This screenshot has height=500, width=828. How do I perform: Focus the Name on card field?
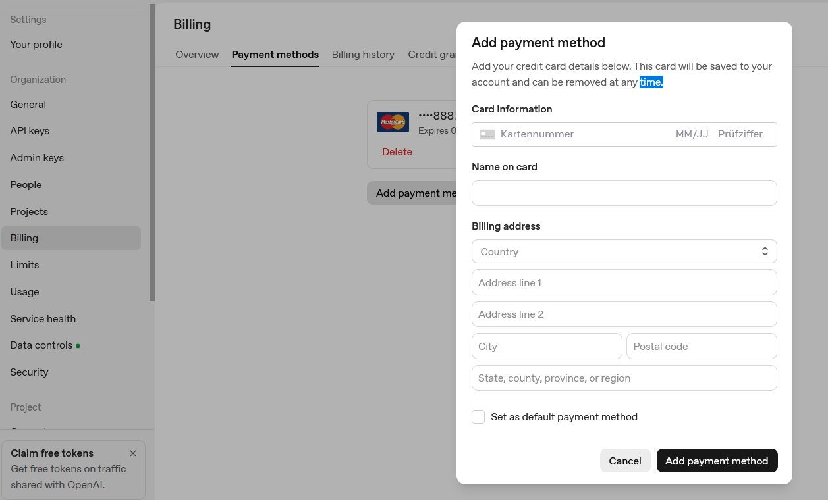pos(624,193)
